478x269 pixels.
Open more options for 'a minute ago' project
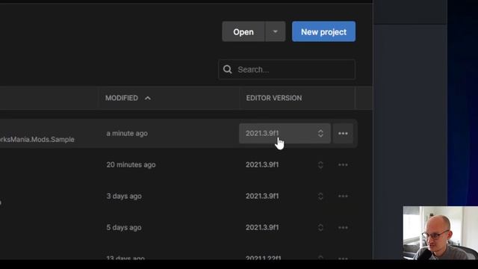[343, 133]
